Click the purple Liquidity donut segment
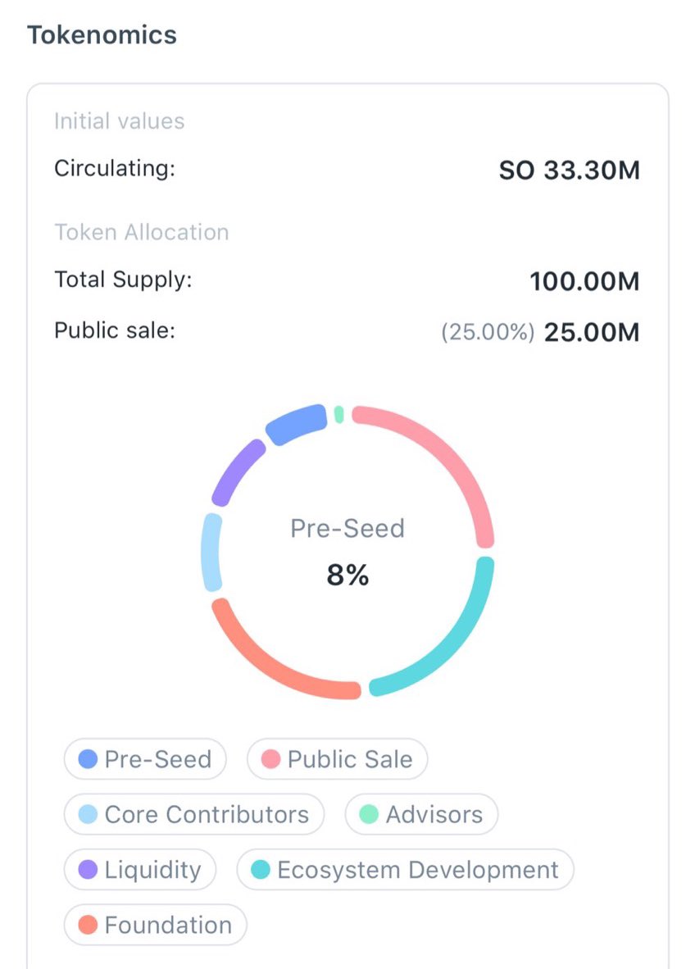695x969 pixels. [235, 471]
